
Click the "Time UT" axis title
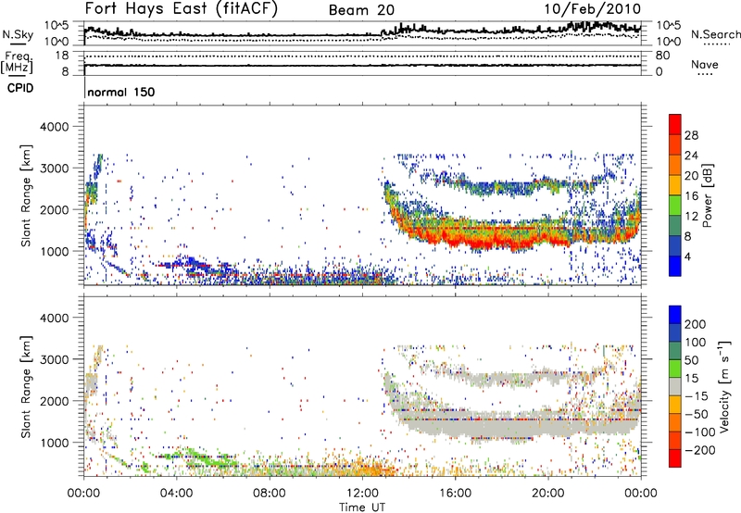click(x=362, y=507)
